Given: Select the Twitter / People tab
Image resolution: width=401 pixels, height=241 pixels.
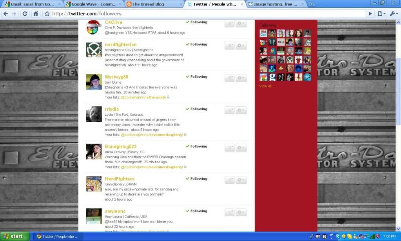Looking at the screenshot, I should click(214, 4).
